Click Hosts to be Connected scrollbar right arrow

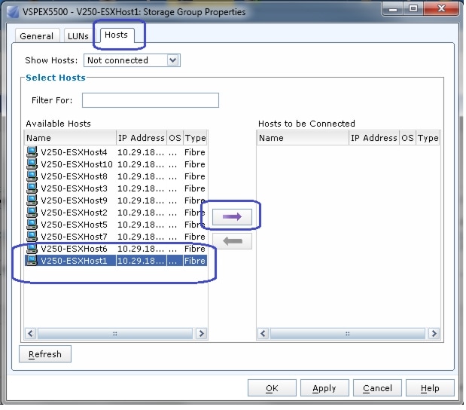(x=434, y=333)
